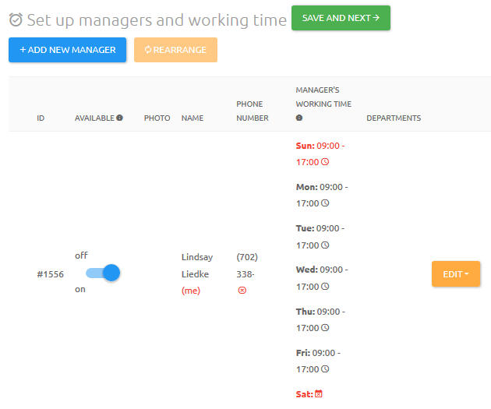Click the red (me) label
491x409 pixels.
click(191, 291)
